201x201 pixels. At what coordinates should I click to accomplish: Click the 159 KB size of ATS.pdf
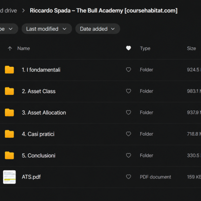click(x=194, y=177)
